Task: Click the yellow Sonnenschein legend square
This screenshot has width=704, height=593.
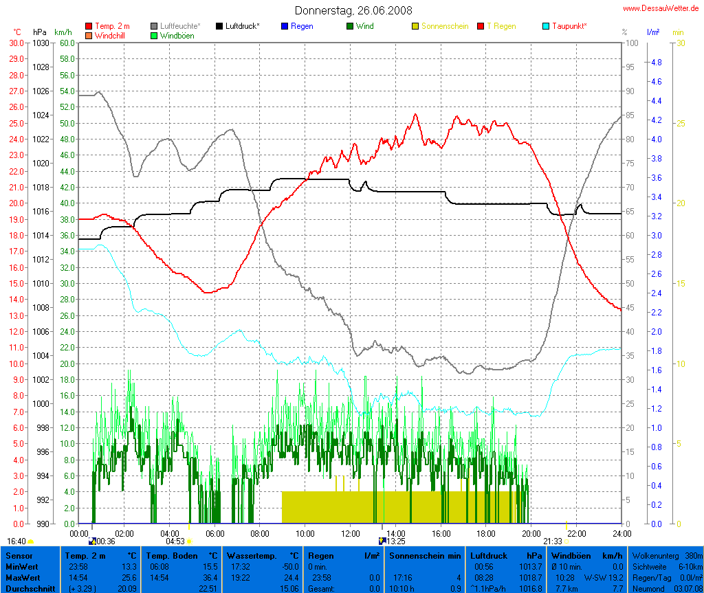Action: pyautogui.click(x=415, y=26)
